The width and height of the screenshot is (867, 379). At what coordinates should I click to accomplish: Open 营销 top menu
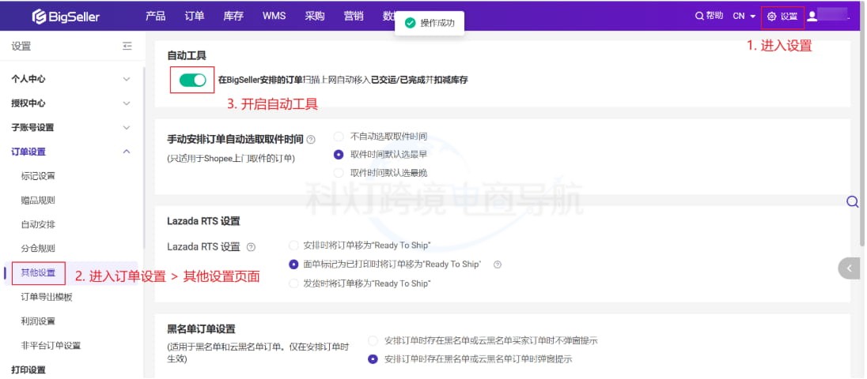[354, 16]
